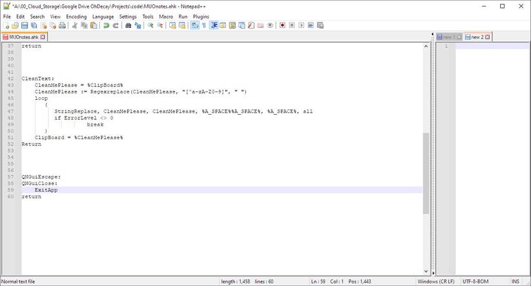The width and height of the screenshot is (531, 286).
Task: Save the current file with the Save icon
Action: point(24,25)
